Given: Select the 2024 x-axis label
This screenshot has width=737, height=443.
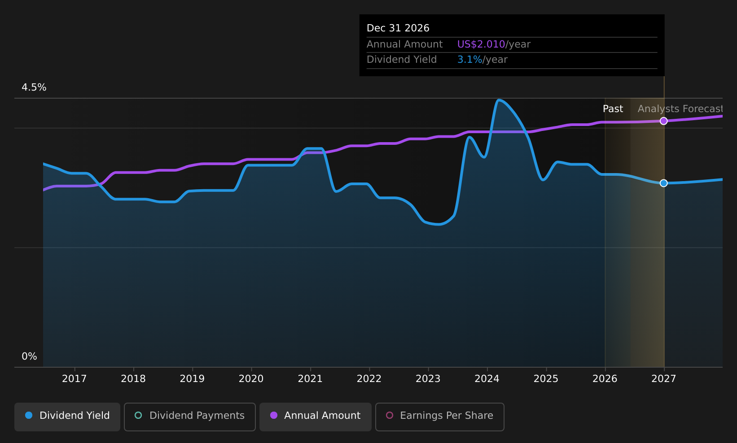Looking at the screenshot, I should pyautogui.click(x=487, y=379).
